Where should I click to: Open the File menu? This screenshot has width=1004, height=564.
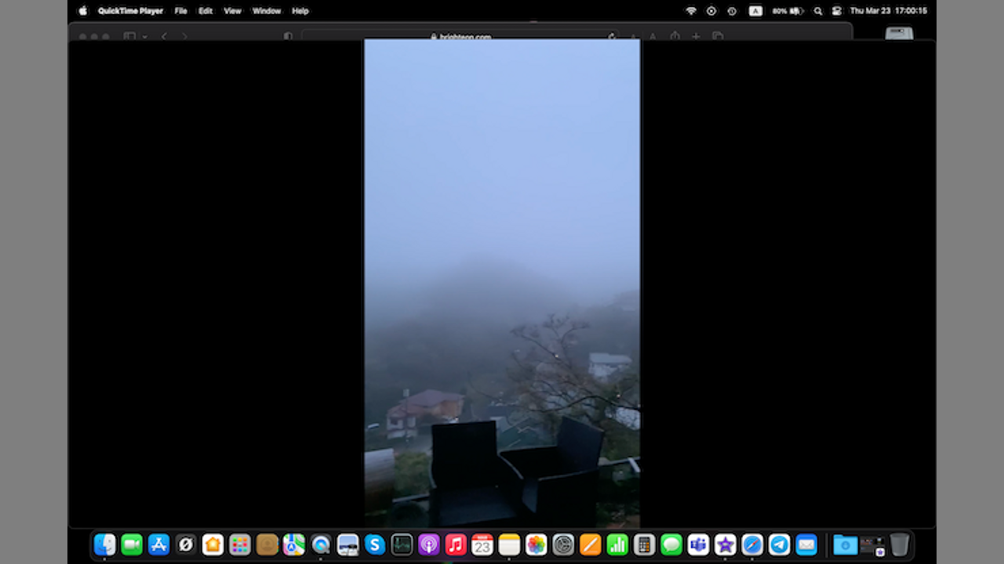click(x=180, y=11)
